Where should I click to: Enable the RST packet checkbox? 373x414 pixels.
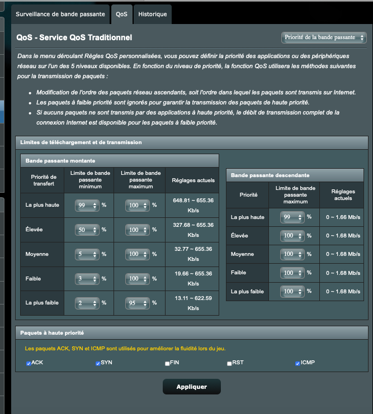click(x=229, y=364)
